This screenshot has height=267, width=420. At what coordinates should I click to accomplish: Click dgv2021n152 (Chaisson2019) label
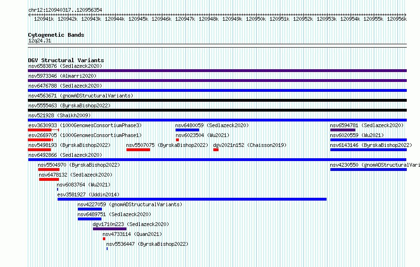250,145
